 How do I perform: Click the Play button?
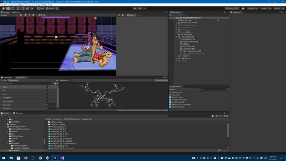click(135, 9)
